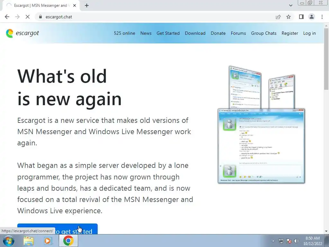Expand the tab search chevron
Viewport: 329px width, 247px height.
[x=290, y=5]
